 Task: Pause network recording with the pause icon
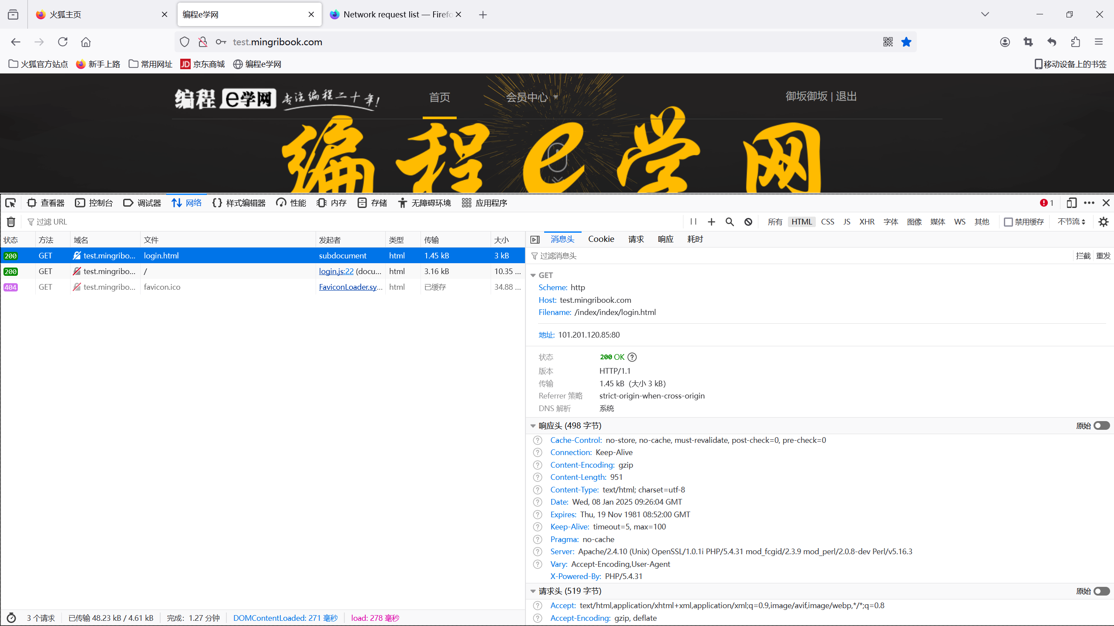click(x=693, y=222)
